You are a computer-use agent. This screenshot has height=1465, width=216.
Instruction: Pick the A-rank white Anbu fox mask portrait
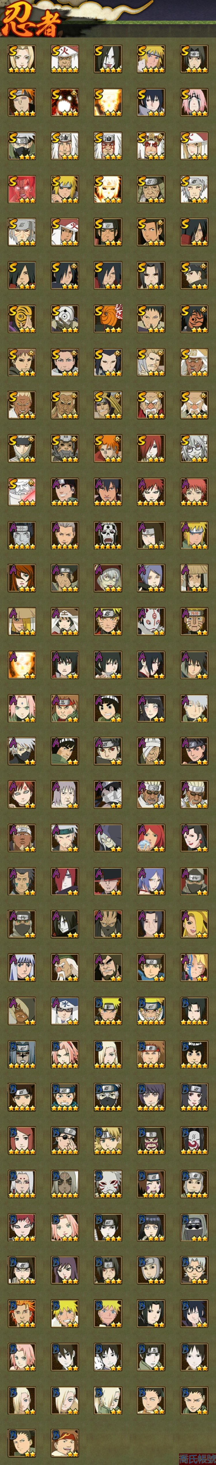point(151,621)
